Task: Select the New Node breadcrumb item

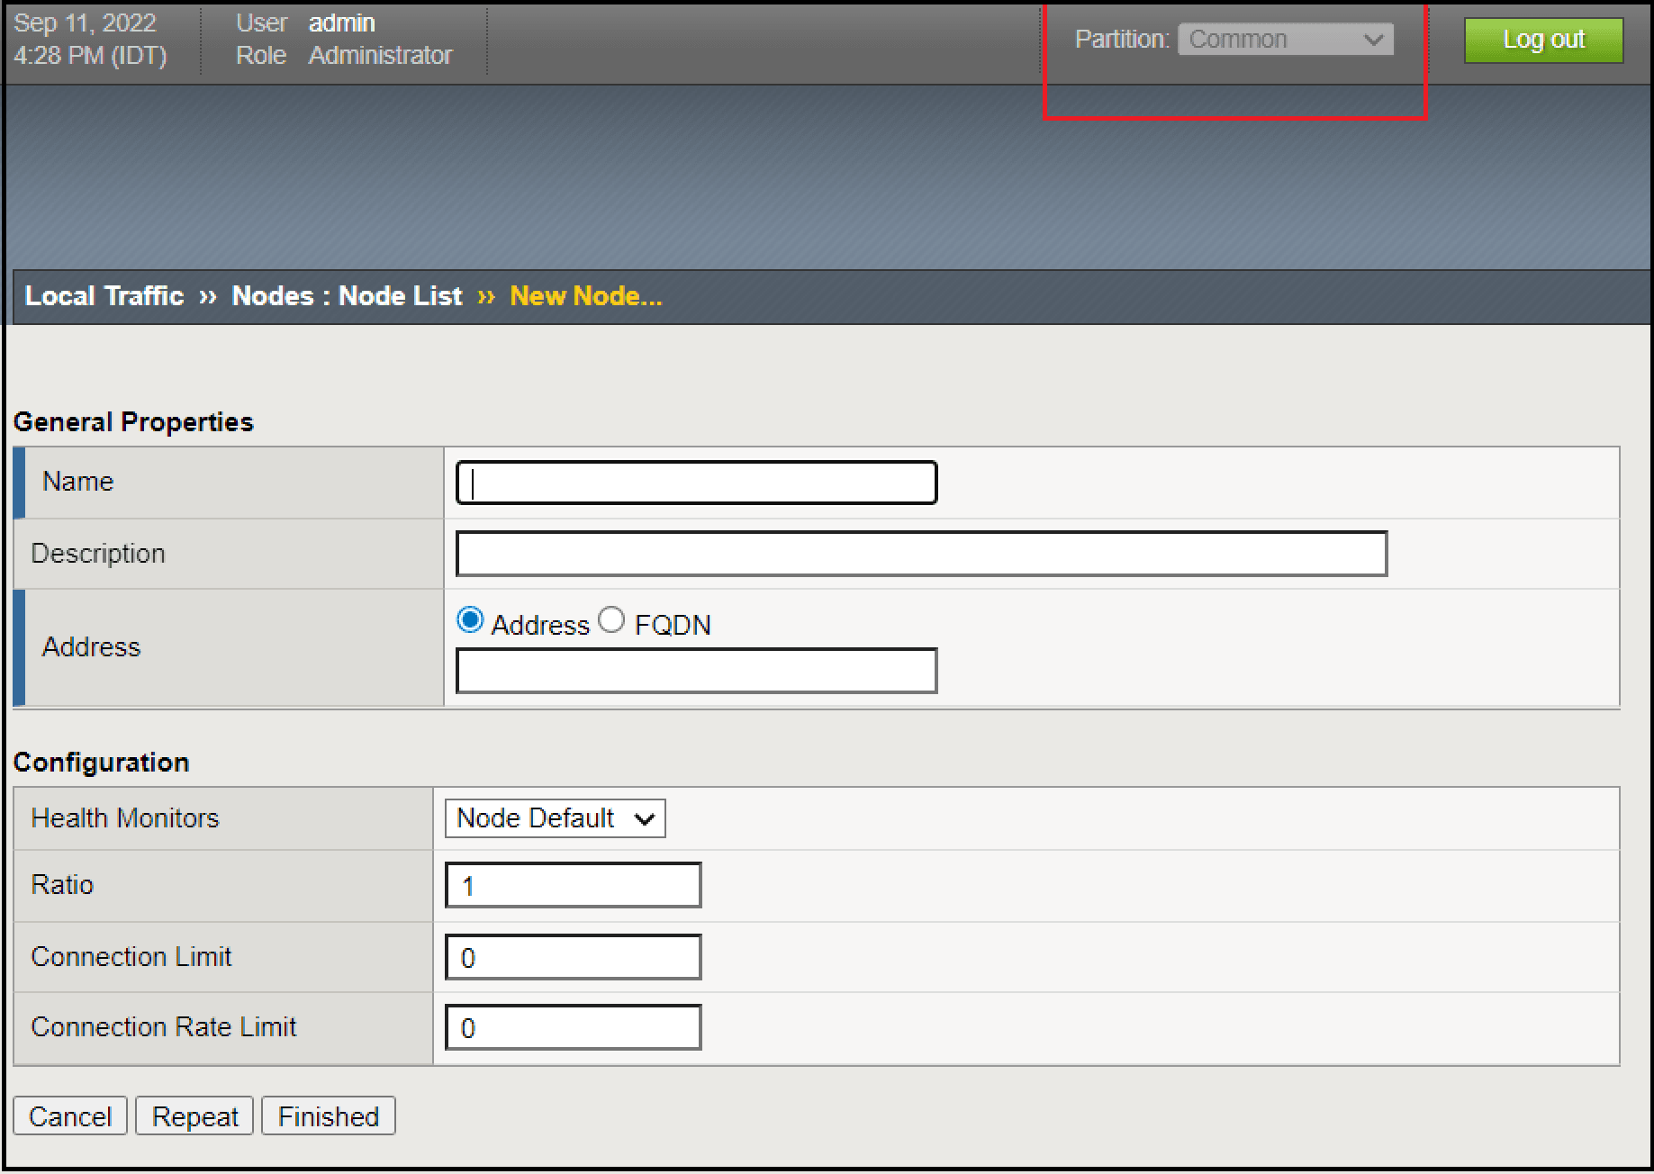Action: 584,295
